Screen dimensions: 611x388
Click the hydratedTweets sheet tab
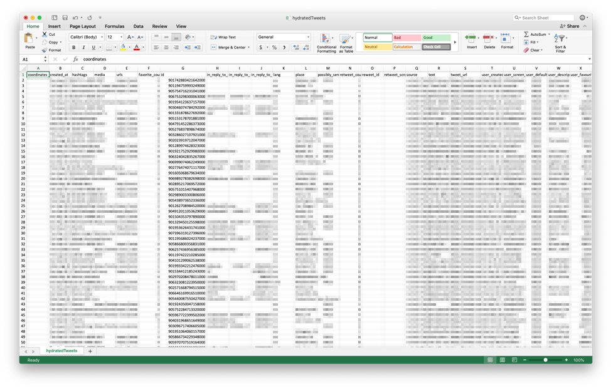63,352
